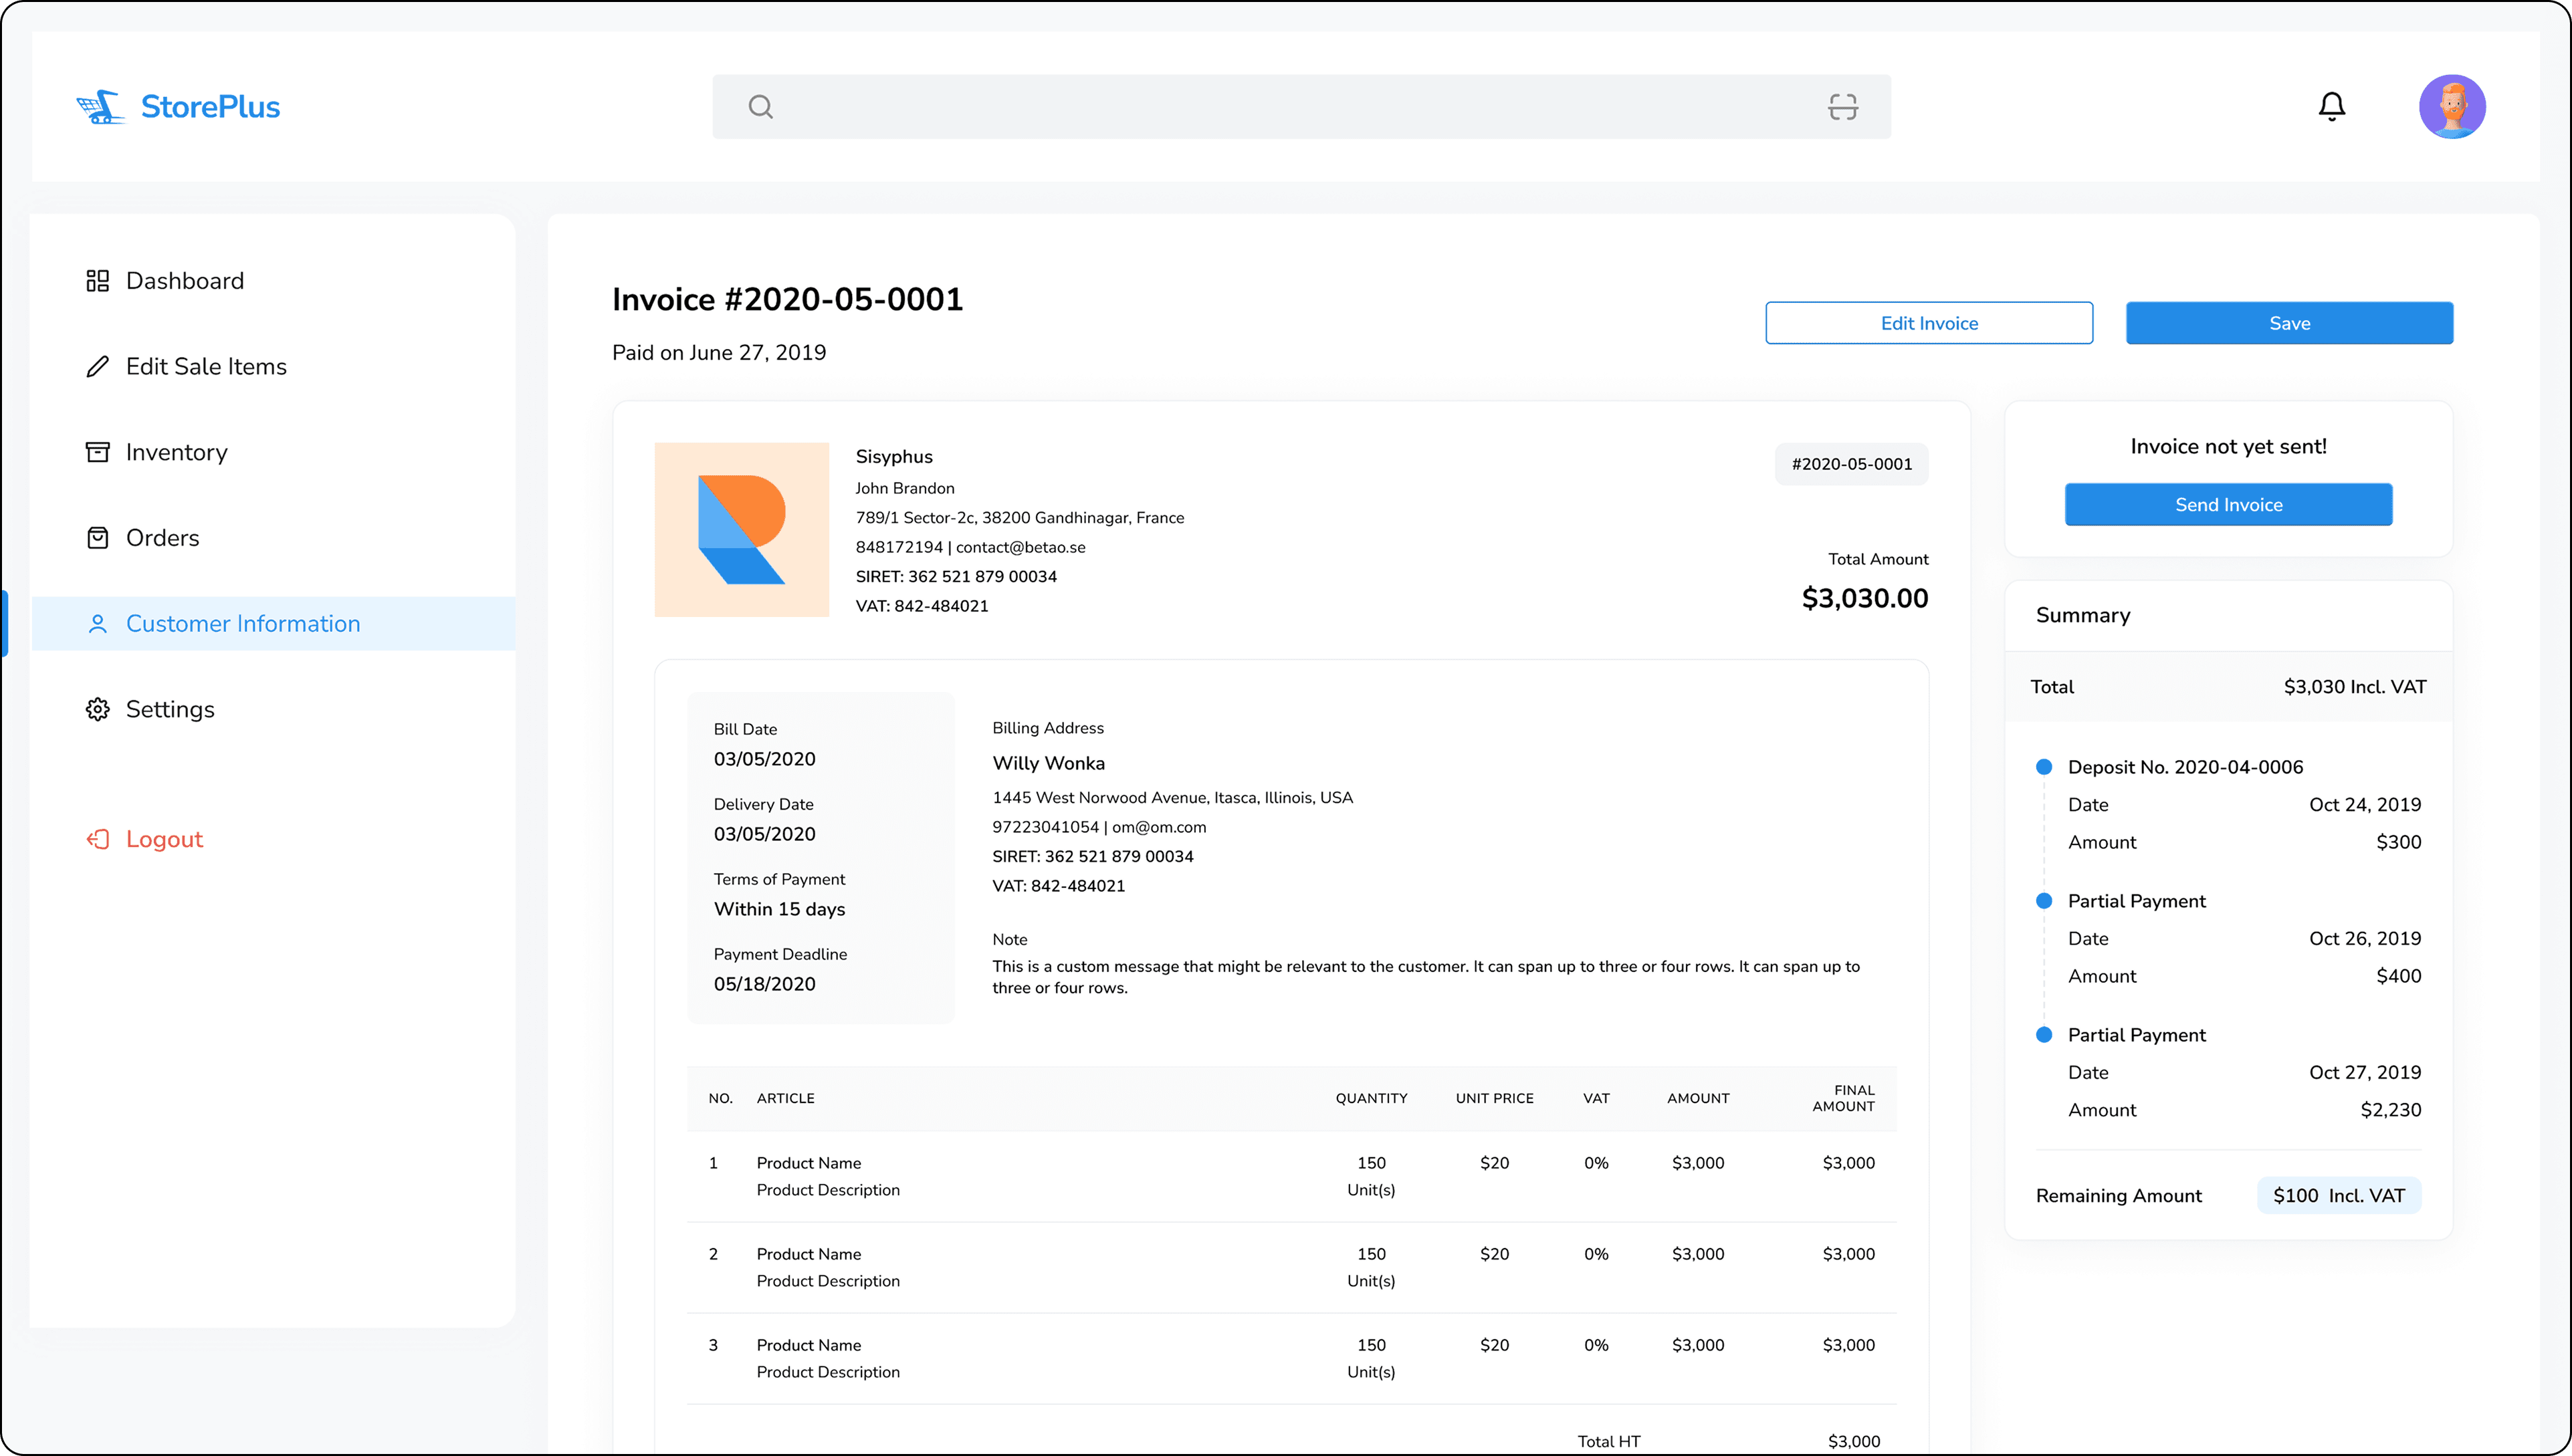Screen dimensions: 2572x1456
Task: Click the ARTICLE column header
Action: coord(785,1098)
